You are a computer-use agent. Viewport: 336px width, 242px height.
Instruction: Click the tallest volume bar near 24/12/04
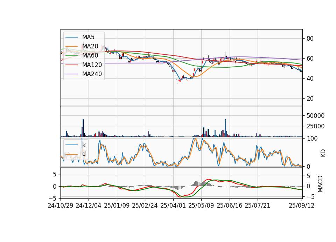pyautogui.click(x=83, y=128)
